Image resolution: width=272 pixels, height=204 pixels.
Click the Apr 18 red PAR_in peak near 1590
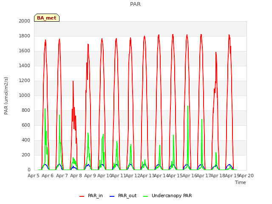coord(216,52)
